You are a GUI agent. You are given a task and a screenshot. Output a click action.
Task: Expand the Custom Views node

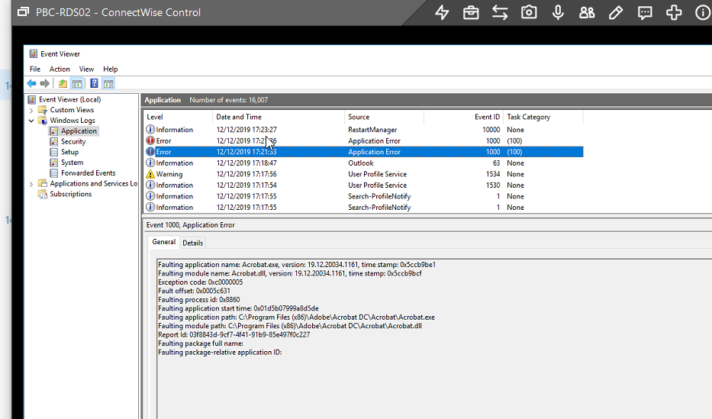pos(31,110)
